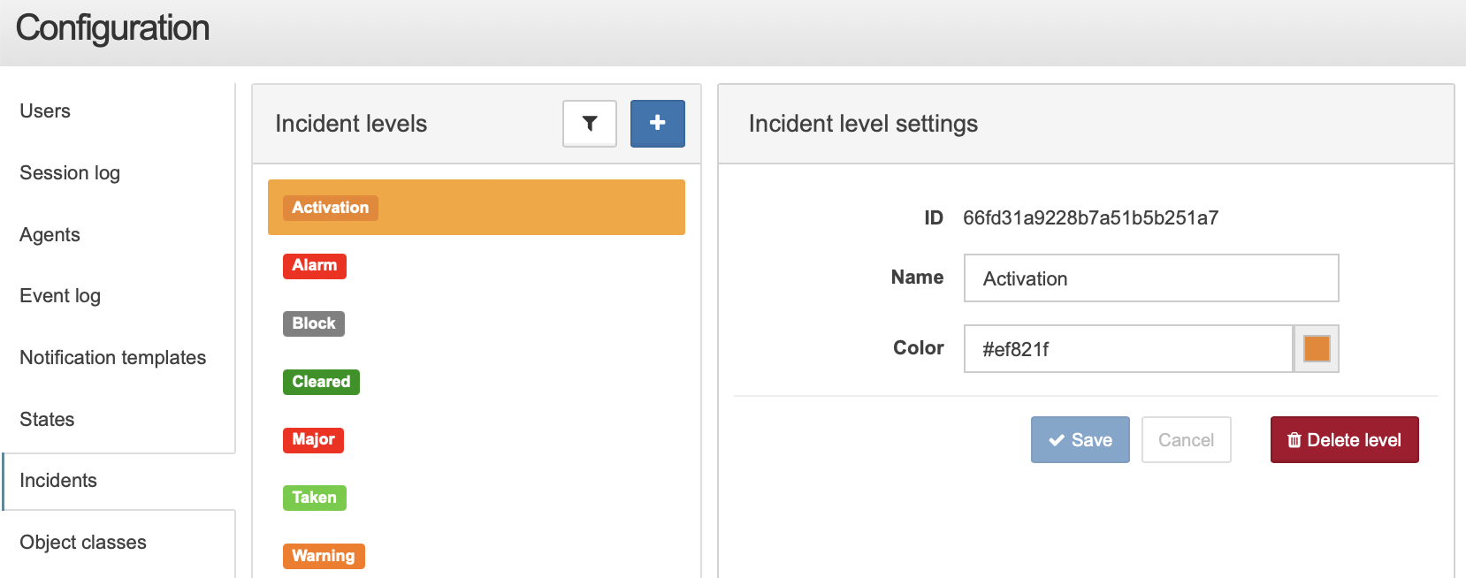Viewport: 1466px width, 578px height.
Task: Select the Block incident level badge
Action: point(314,323)
